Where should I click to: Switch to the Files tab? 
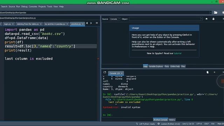183,66
